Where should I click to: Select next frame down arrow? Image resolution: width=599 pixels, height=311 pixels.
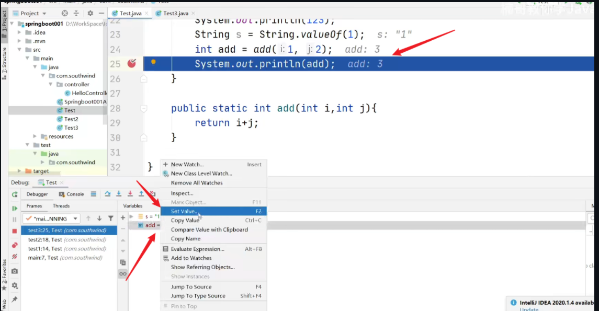click(x=99, y=218)
